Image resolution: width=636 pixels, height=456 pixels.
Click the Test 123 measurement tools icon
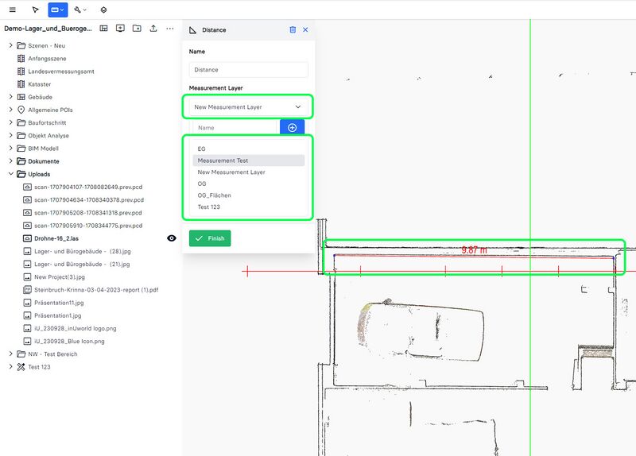point(21,367)
